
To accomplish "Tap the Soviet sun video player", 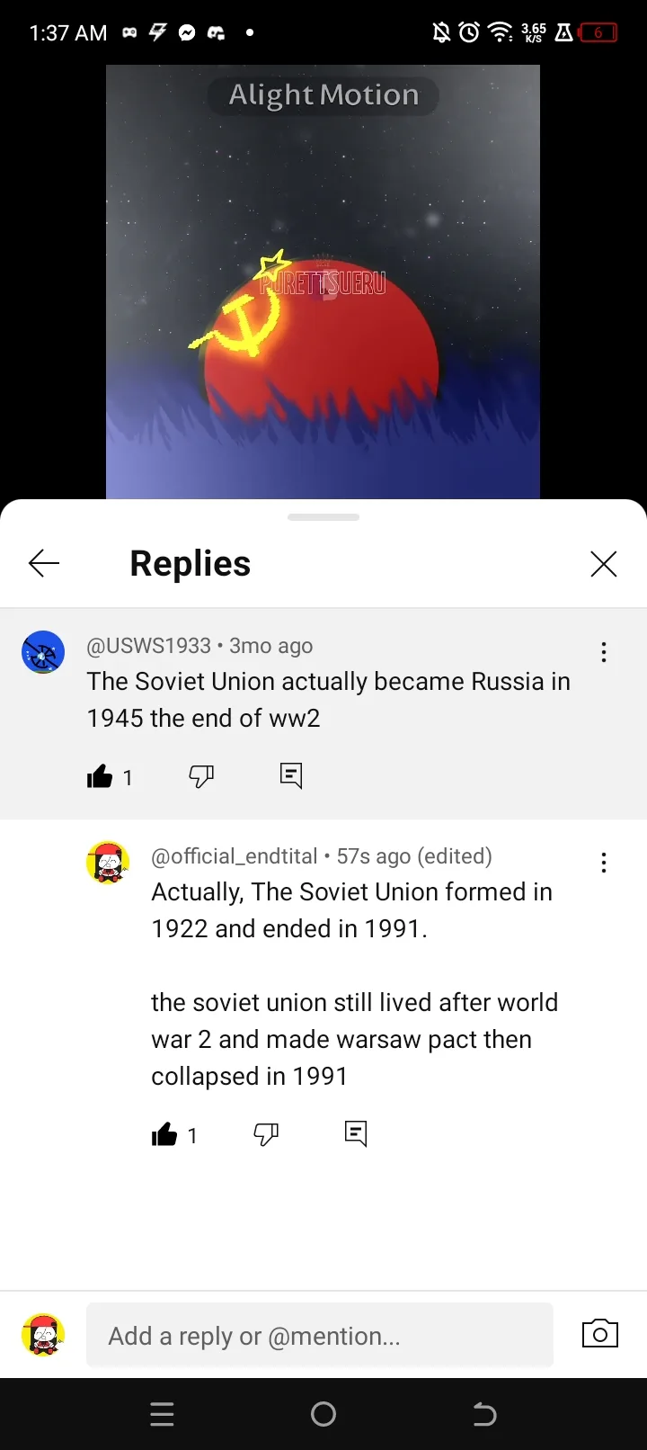I will point(323,282).
